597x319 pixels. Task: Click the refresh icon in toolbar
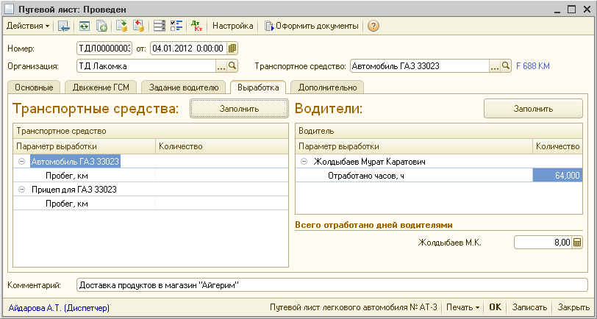point(85,26)
